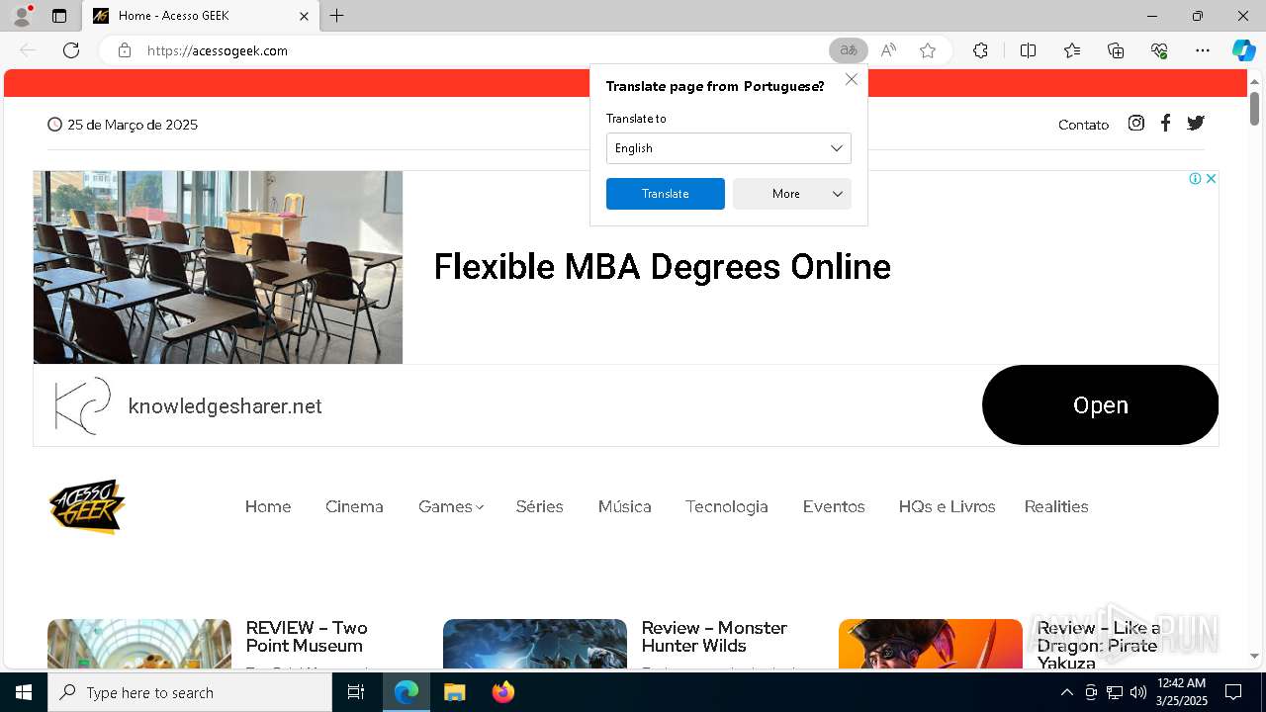Open the Extensions puzzle icon
Screen dimensions: 1266x712
coord(980,50)
